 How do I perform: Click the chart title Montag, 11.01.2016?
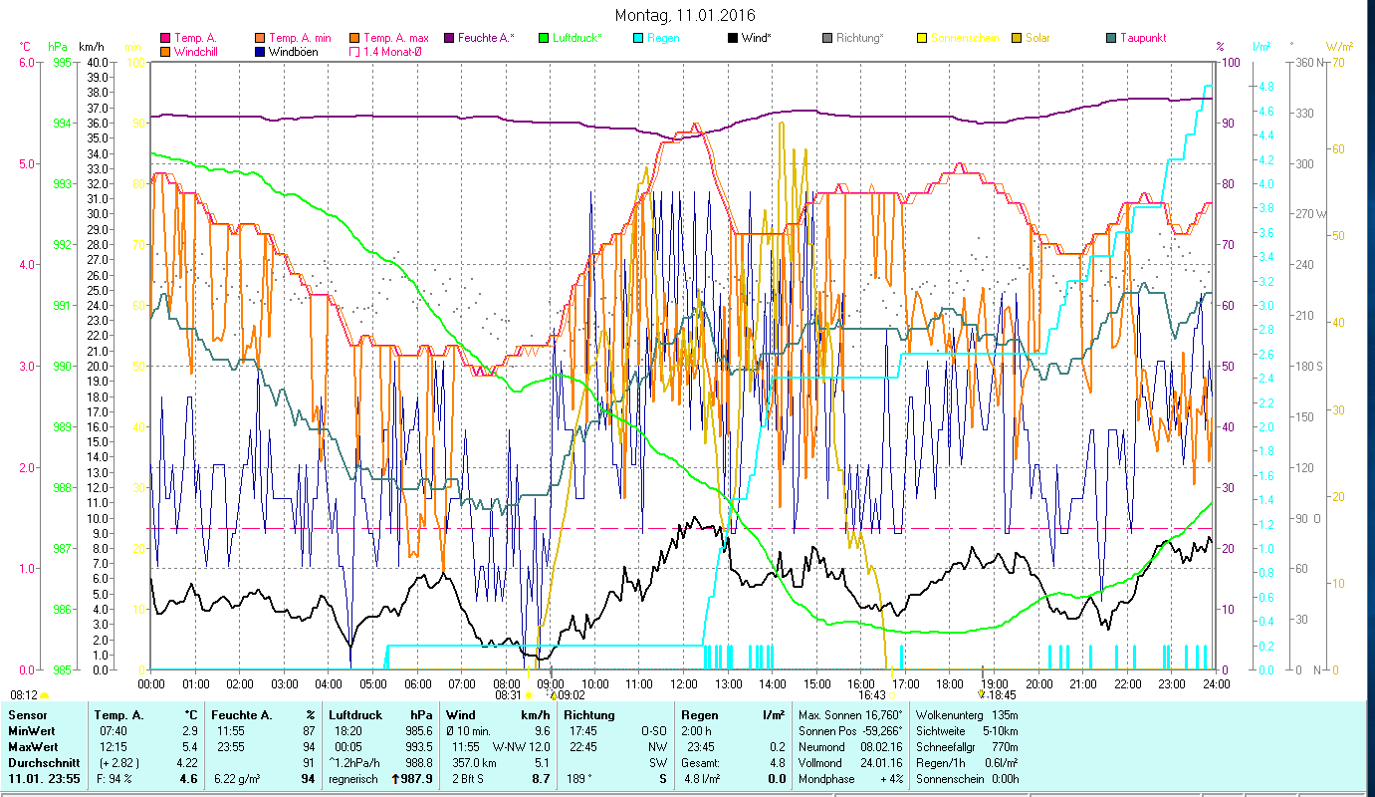pyautogui.click(x=685, y=15)
